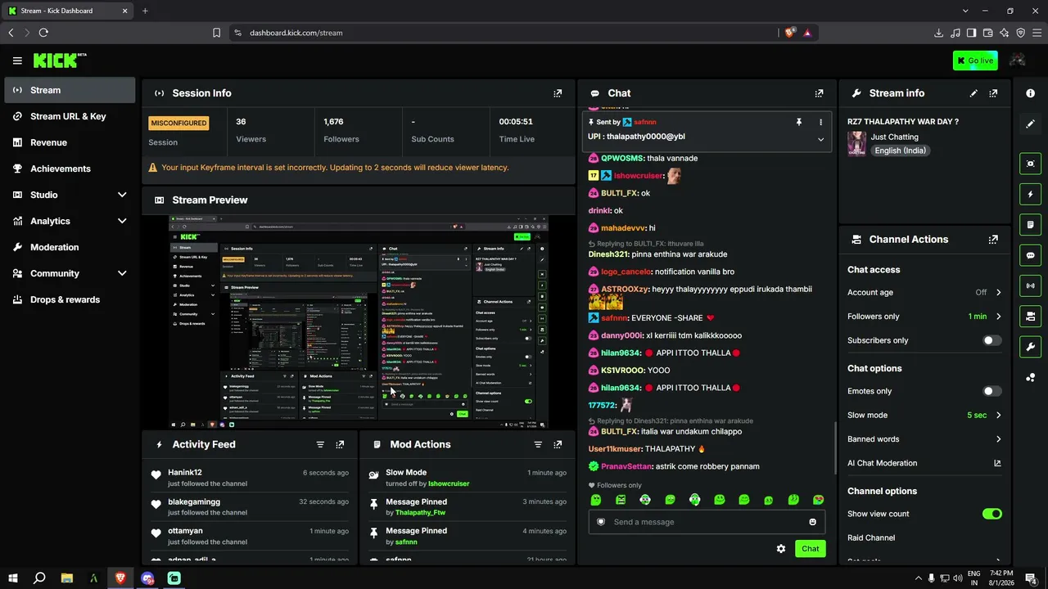Pop out the Chat panel
1048x589 pixels.
819,93
